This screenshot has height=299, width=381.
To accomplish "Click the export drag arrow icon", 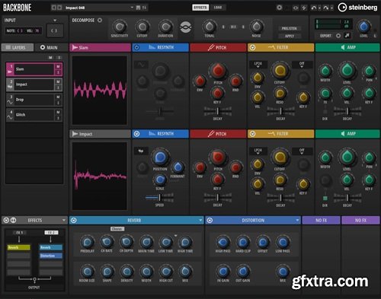I will [347, 36].
